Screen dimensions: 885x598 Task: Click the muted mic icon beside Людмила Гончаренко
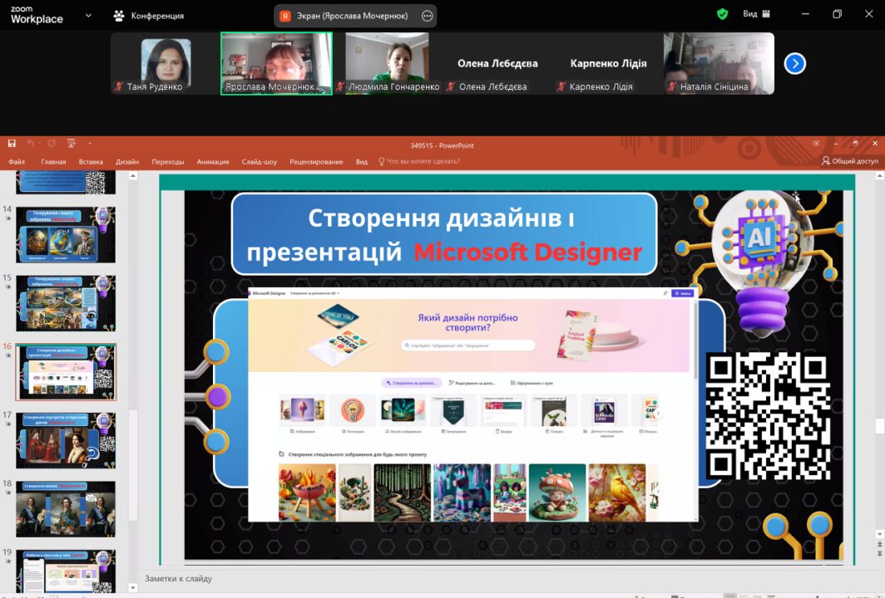[339, 87]
